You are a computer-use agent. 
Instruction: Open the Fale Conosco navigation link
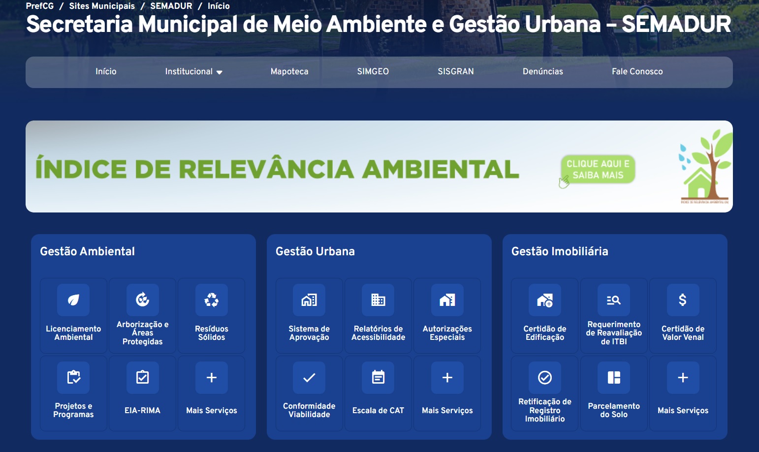click(637, 72)
